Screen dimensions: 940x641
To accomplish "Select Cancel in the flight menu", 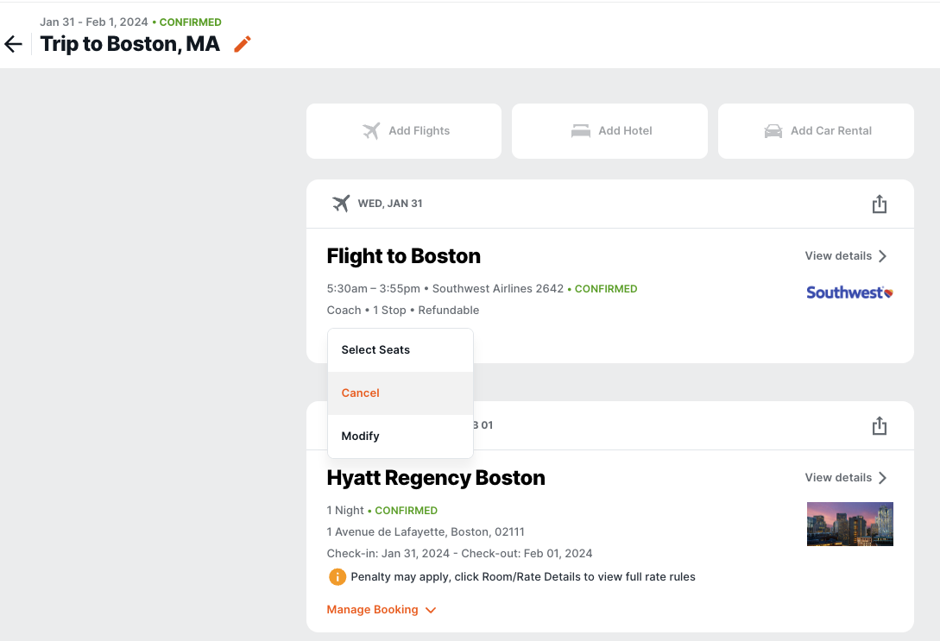I will click(401, 393).
